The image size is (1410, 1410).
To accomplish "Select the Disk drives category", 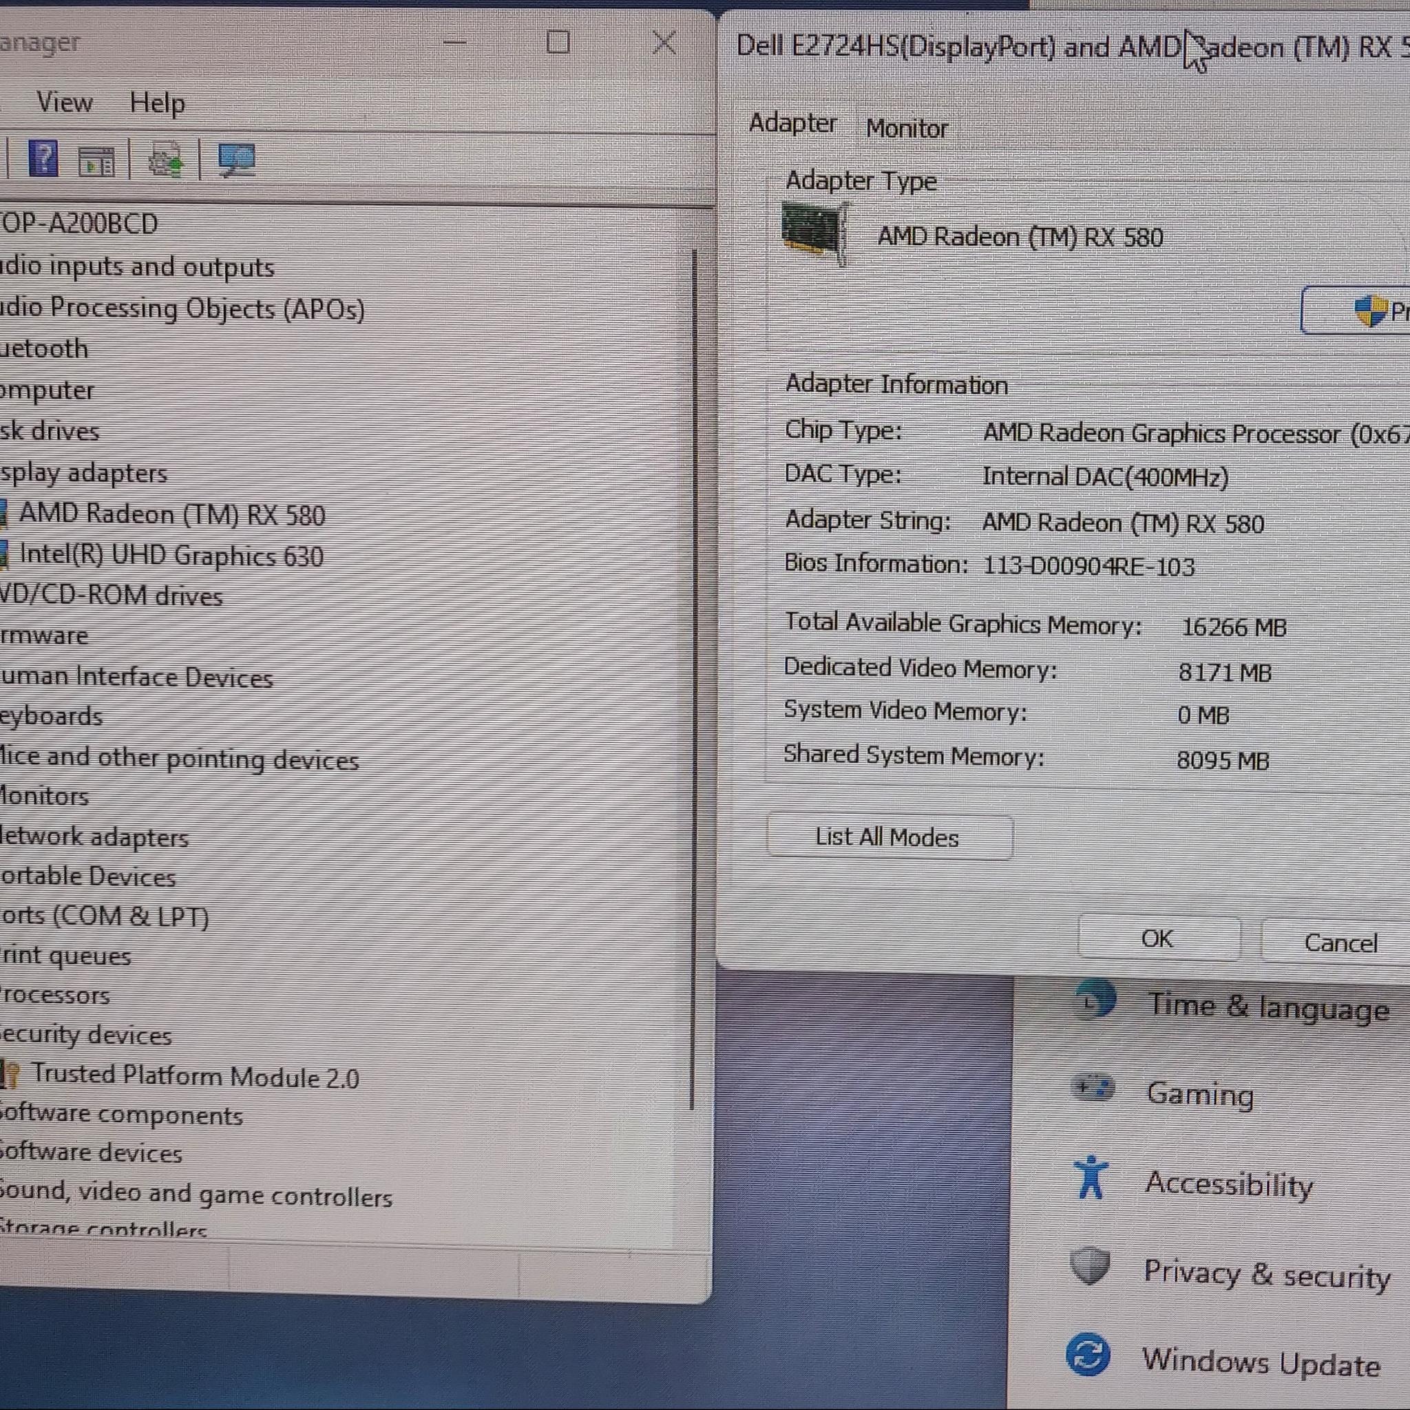I will (50, 430).
